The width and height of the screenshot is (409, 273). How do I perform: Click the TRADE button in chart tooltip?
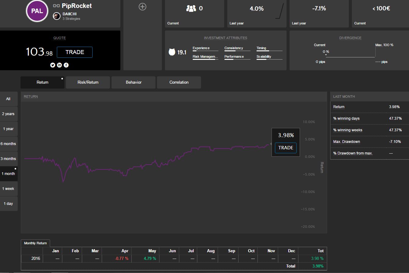(x=286, y=148)
